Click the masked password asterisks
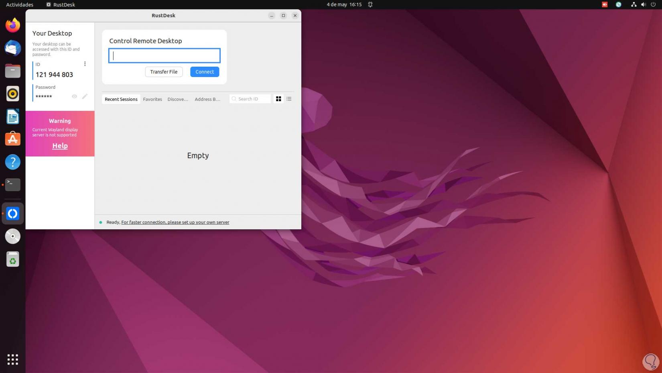The image size is (662, 373). point(44,96)
